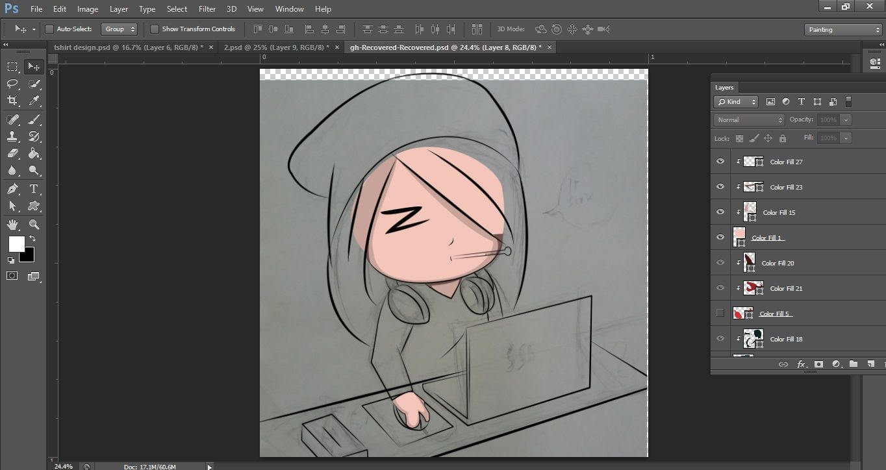
Task: Select the Horizontal Type tool
Action: 34,189
